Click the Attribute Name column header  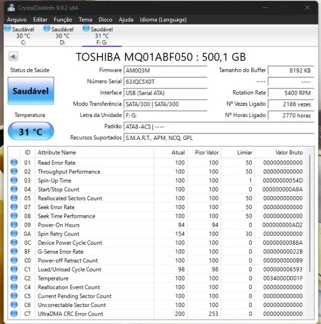pos(94,152)
